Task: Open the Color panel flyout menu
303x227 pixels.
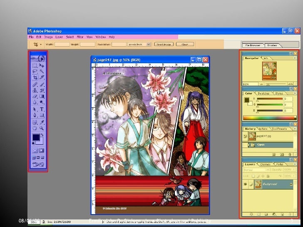Action: point(295,93)
